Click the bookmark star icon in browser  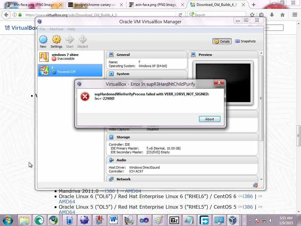pos(252,15)
